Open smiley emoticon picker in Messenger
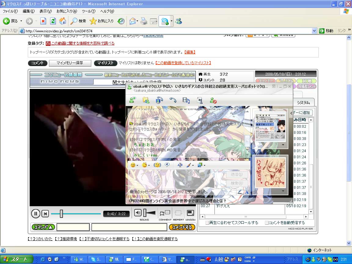This screenshot has width=352, height=264. click(133, 165)
